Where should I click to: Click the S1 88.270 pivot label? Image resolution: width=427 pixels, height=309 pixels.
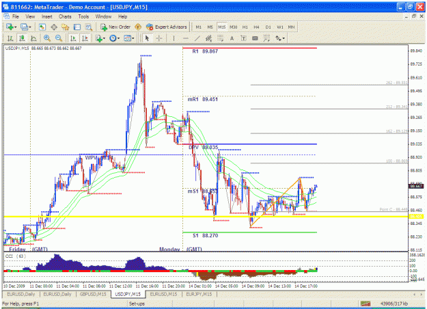click(x=205, y=235)
